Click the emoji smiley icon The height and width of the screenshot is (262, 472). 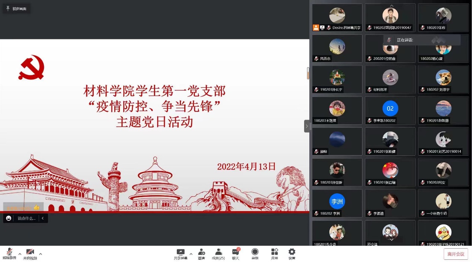click(9, 218)
